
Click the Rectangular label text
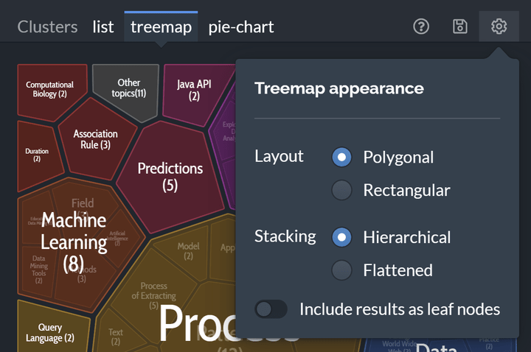[x=406, y=190]
